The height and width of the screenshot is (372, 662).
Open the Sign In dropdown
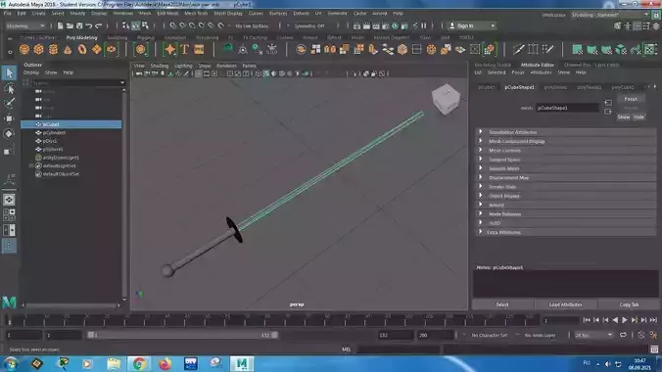pos(472,25)
